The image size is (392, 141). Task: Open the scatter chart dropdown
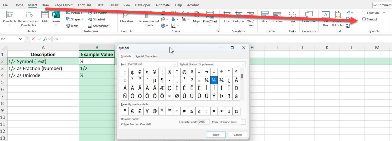[x=178, y=26]
